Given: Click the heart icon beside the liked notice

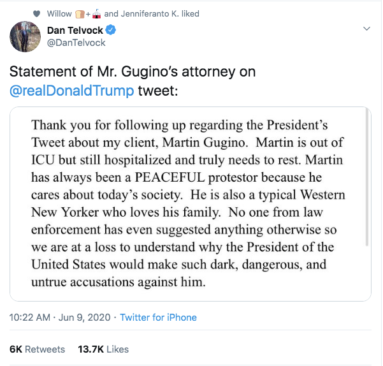Looking at the screenshot, I should [x=36, y=13].
